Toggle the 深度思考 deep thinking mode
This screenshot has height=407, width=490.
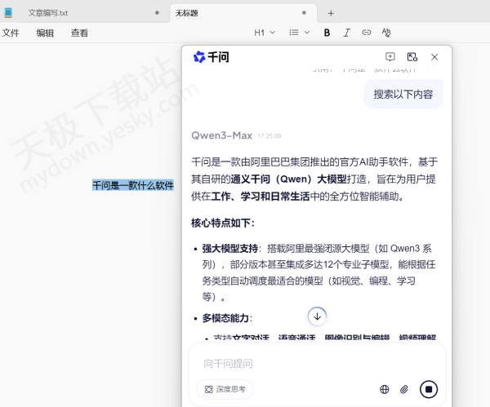(x=225, y=389)
